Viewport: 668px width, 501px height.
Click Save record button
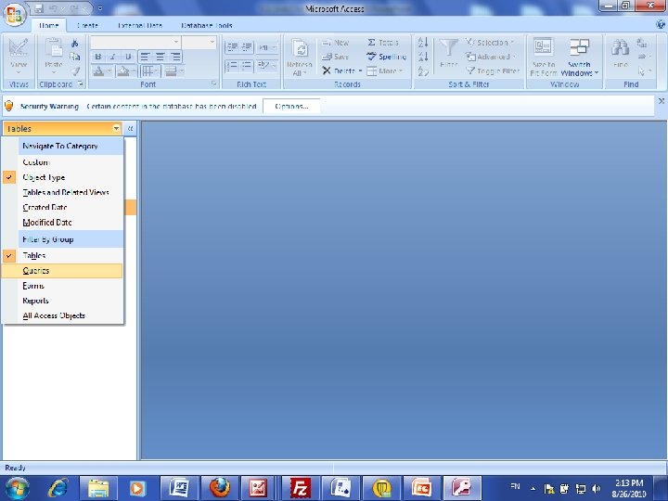[x=336, y=57]
